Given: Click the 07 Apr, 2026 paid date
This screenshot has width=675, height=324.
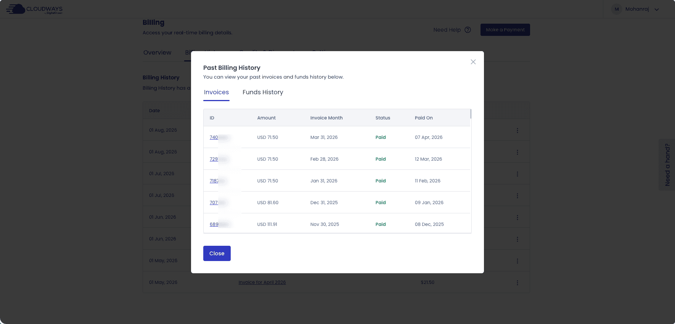Looking at the screenshot, I should pos(429,137).
